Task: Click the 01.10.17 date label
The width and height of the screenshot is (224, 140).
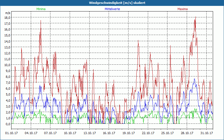Action: tap(11, 133)
